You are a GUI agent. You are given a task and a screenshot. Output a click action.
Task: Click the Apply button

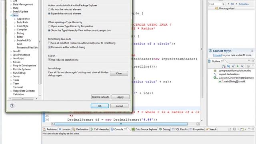coord(120,97)
